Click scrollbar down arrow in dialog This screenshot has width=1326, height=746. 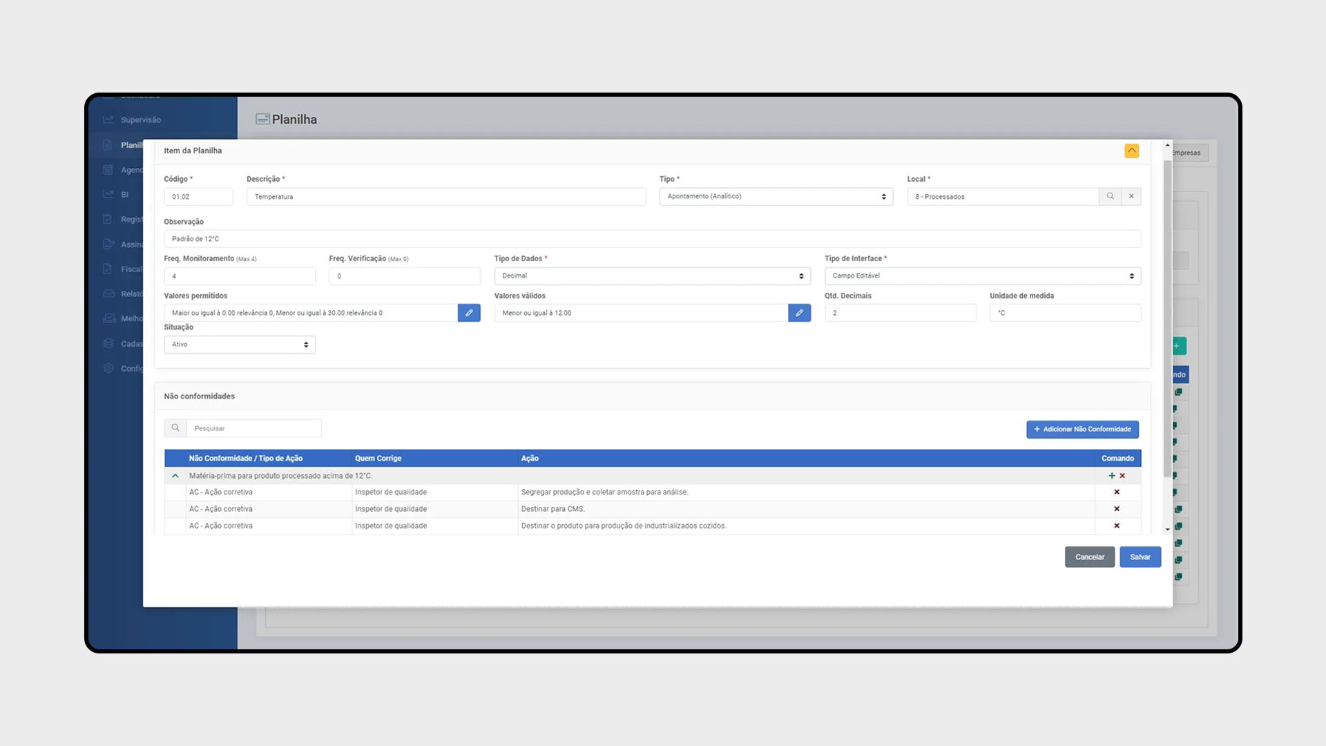point(1168,529)
